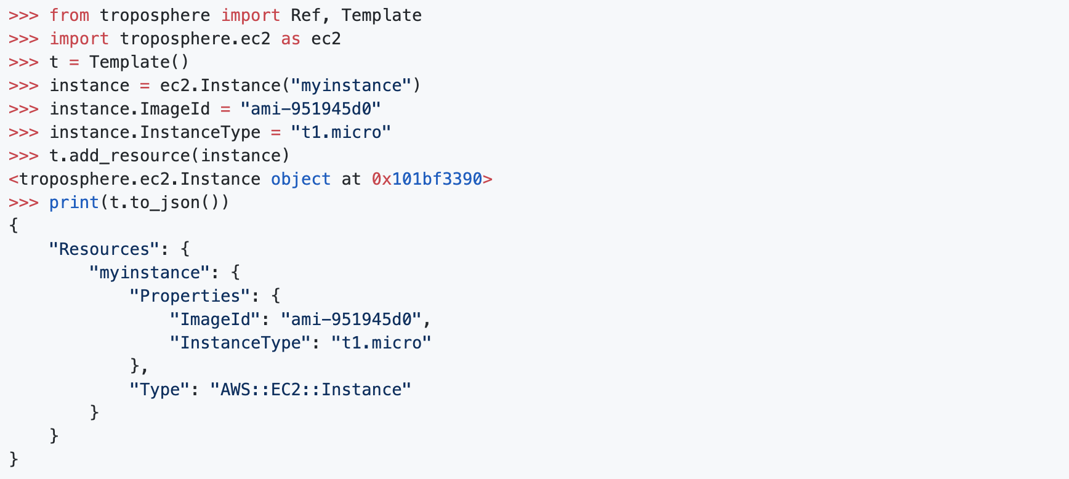Click the "AWS::EC2::Instance" type value

point(311,390)
